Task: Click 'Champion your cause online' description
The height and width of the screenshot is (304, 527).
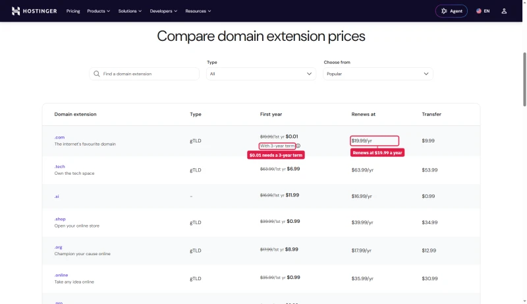Action: [x=82, y=254]
